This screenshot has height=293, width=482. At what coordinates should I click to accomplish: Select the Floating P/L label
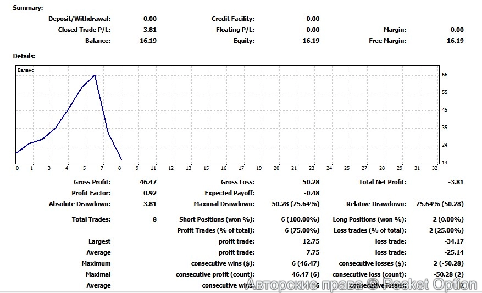[x=235, y=30]
